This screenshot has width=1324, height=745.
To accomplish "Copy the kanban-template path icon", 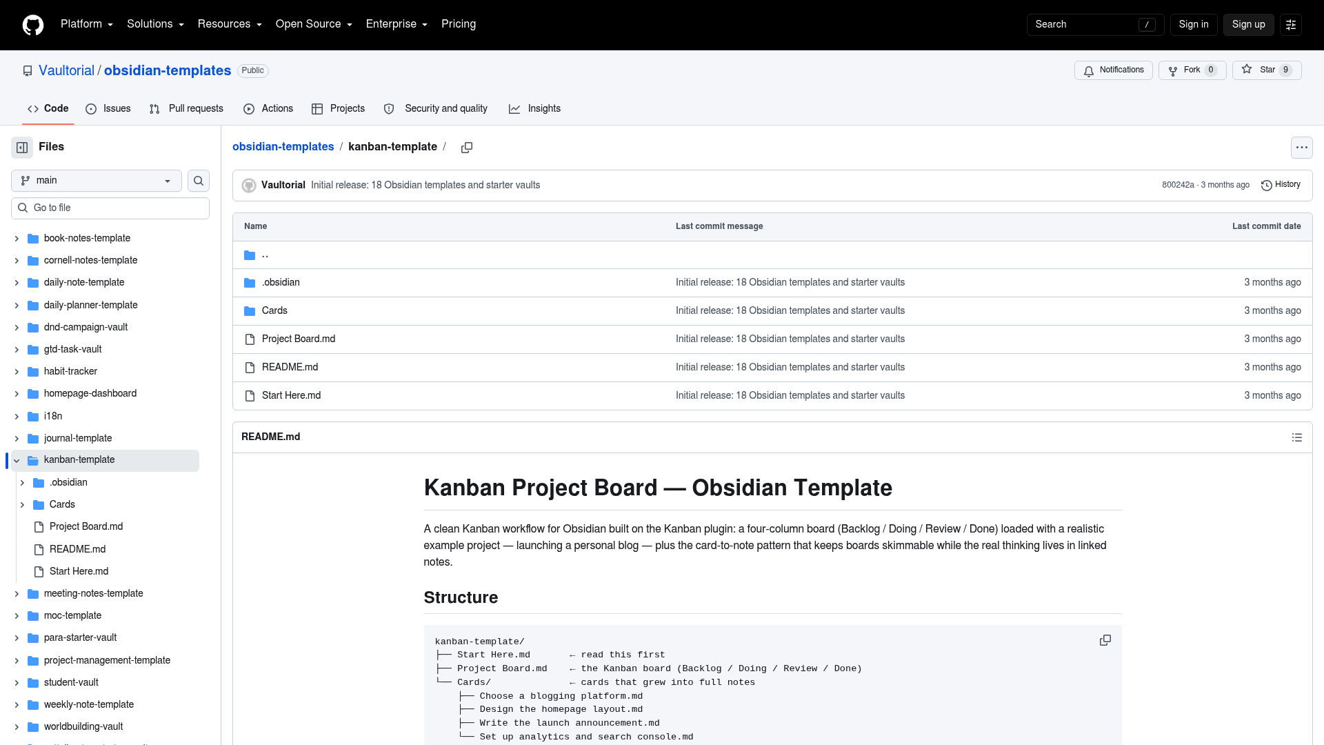I will pyautogui.click(x=467, y=147).
